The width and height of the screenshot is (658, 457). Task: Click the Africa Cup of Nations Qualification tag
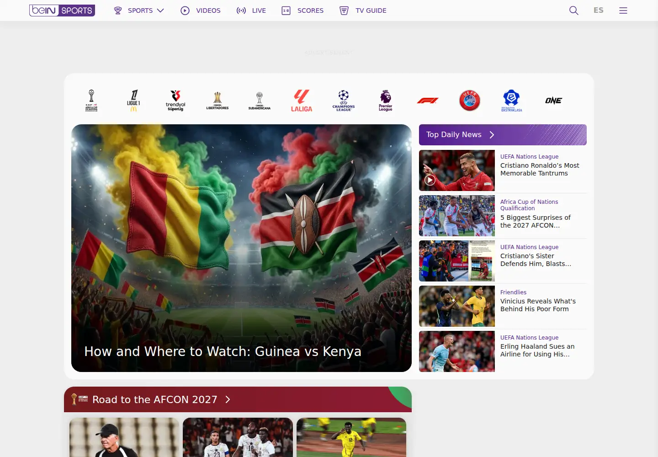(x=529, y=205)
